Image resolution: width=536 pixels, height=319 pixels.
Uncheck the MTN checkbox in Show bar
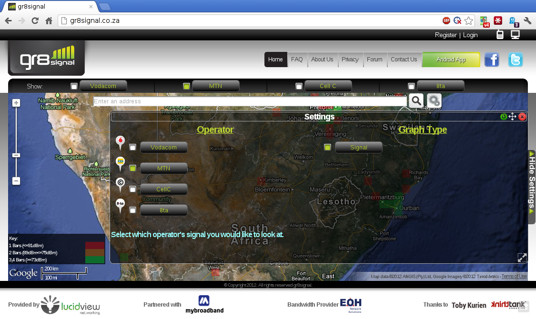tap(186, 86)
